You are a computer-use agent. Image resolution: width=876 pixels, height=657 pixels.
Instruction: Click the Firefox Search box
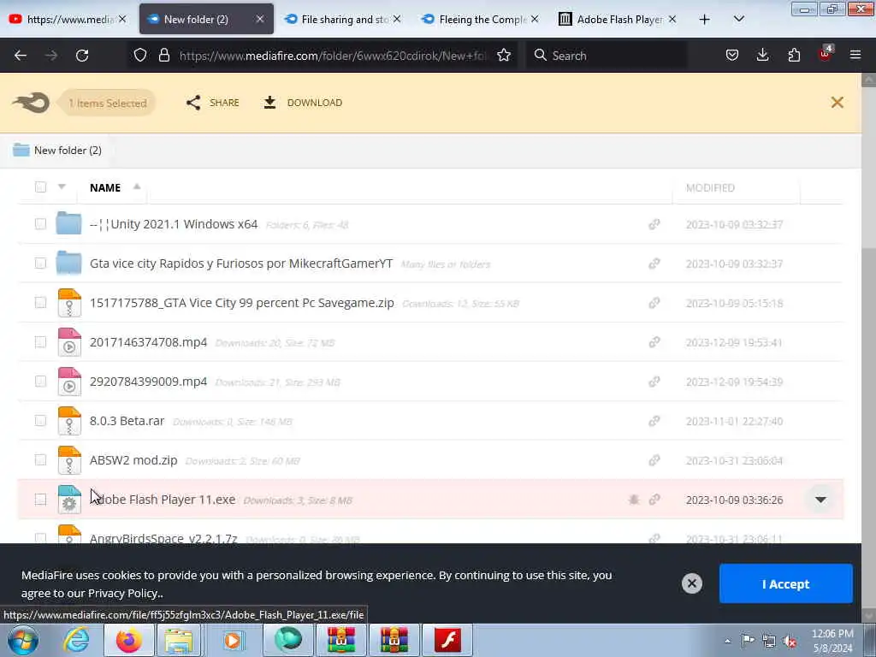(607, 56)
